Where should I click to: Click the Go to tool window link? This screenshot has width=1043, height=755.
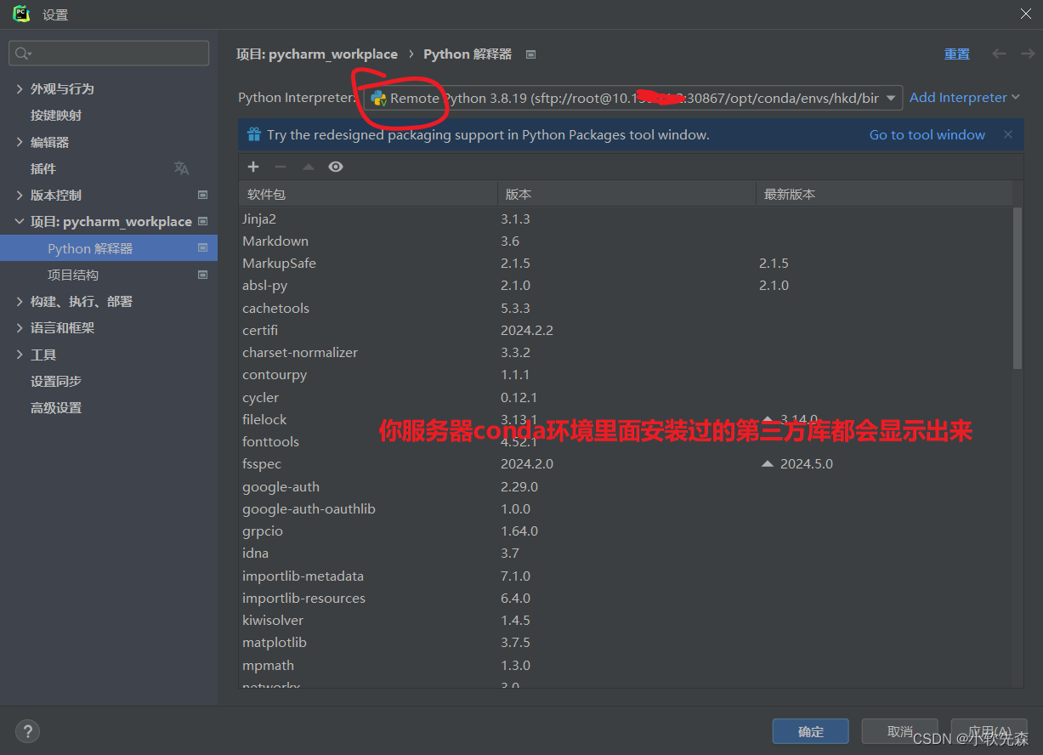927,134
